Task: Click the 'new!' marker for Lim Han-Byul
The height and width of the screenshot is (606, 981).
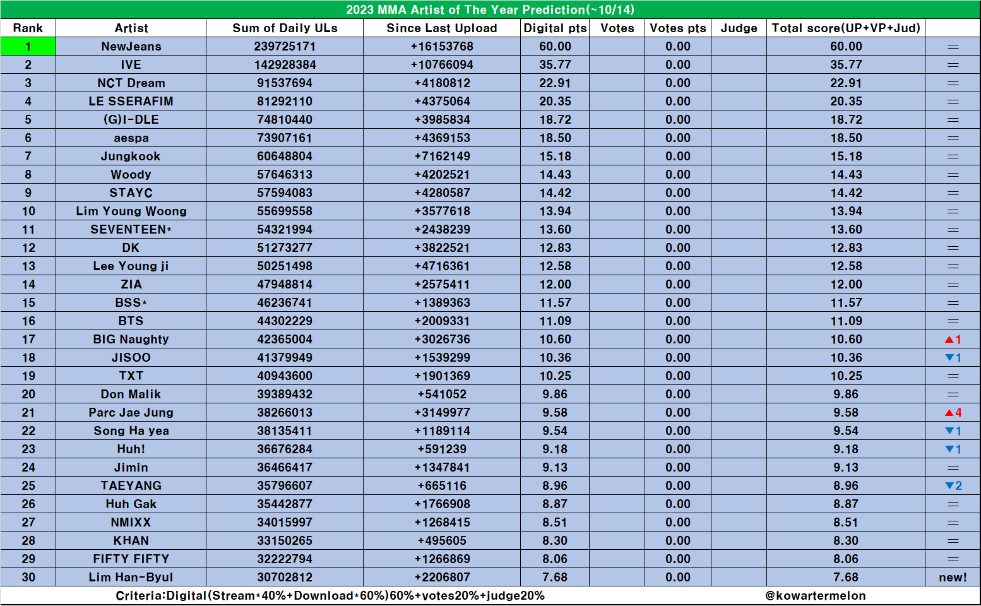Action: tap(953, 578)
